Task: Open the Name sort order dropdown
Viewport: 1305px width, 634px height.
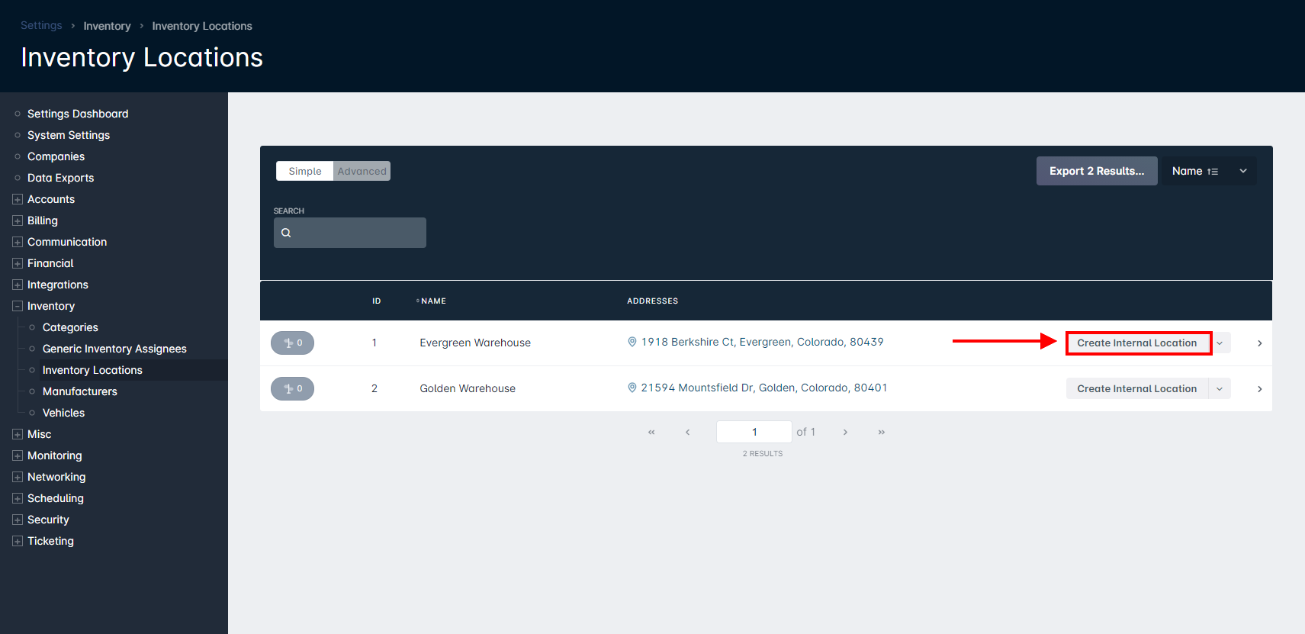Action: [1243, 171]
